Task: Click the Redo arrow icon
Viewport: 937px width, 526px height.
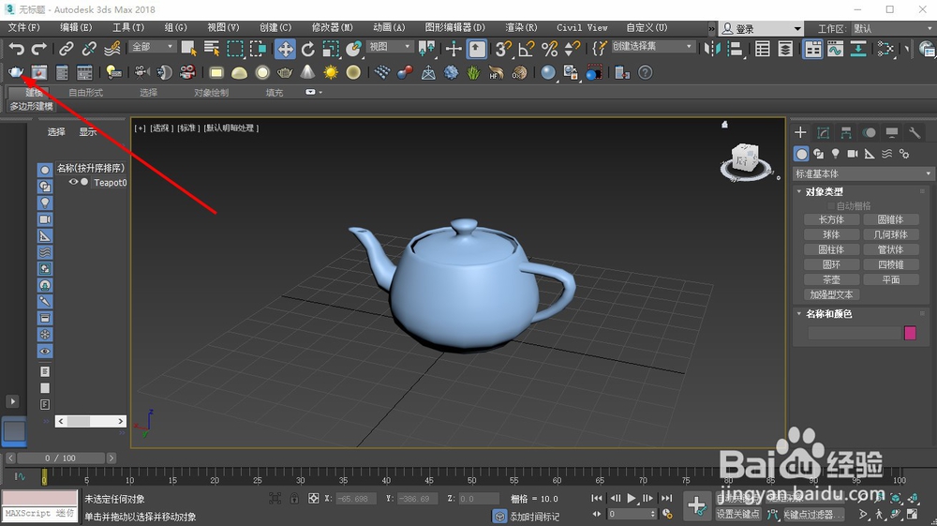Action: click(39, 49)
